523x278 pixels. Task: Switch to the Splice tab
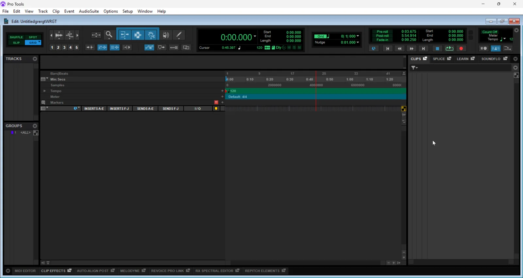(439, 59)
